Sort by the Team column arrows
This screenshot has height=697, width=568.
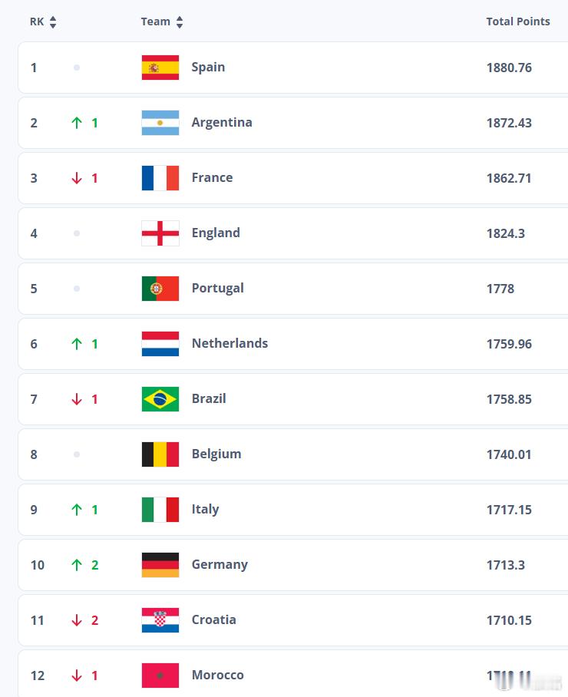[180, 21]
